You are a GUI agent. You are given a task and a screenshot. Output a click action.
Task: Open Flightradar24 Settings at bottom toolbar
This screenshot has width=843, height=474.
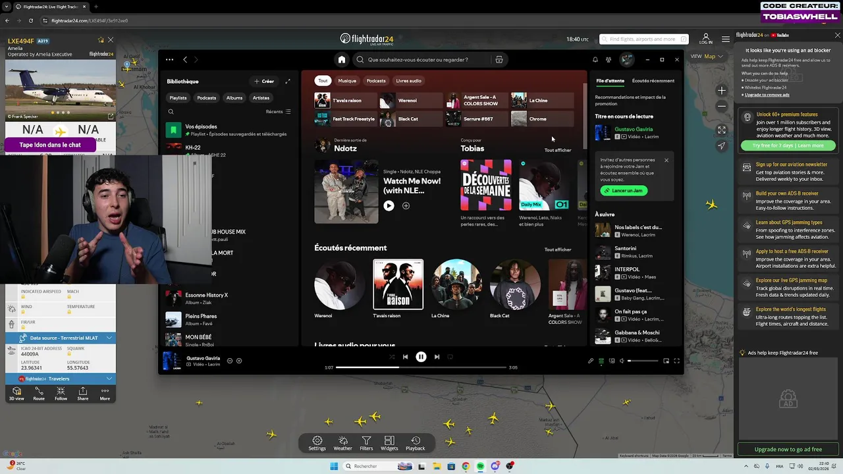tap(317, 443)
